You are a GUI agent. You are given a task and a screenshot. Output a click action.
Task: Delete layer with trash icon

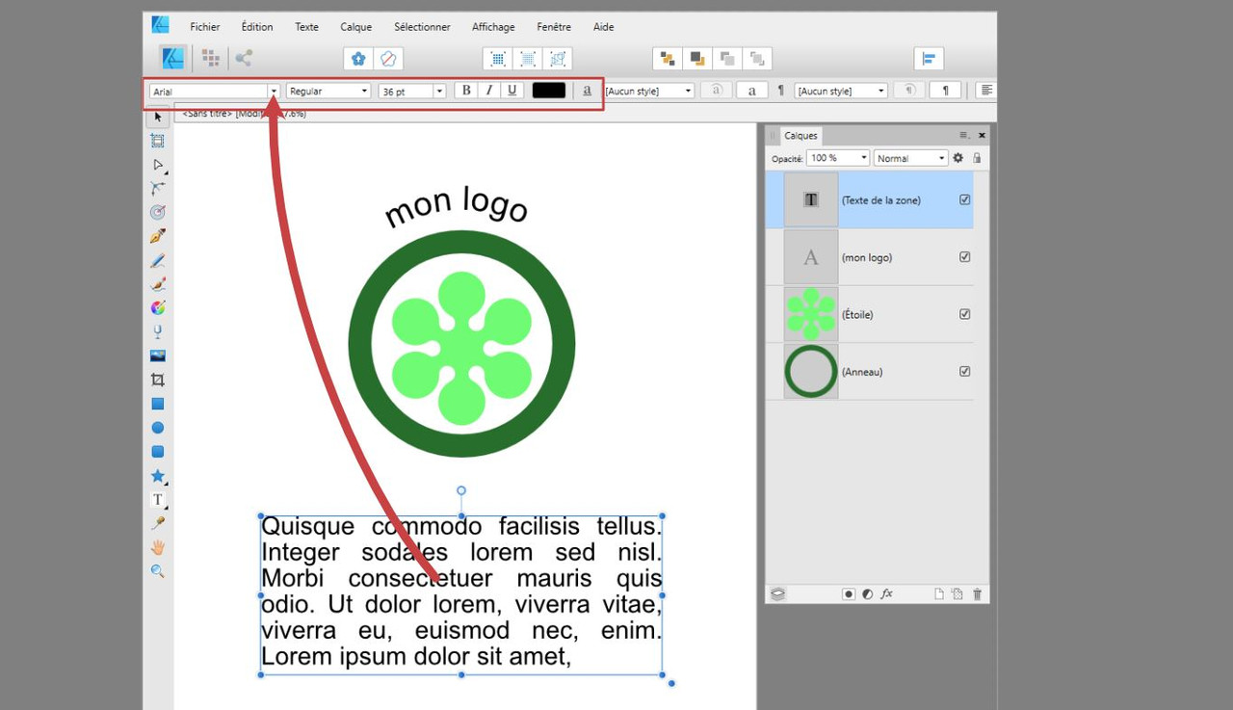pos(978,593)
